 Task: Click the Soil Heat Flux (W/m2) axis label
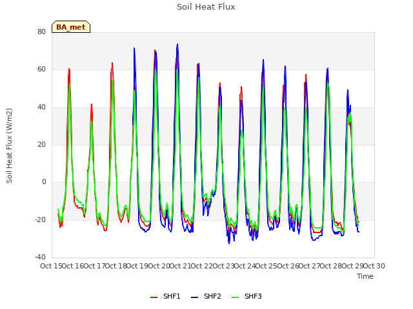click(x=9, y=145)
